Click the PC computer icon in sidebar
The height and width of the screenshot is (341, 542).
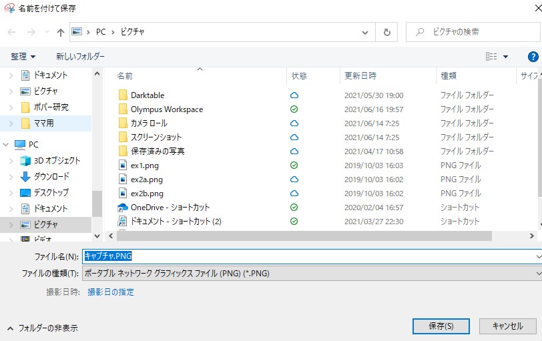click(x=20, y=144)
